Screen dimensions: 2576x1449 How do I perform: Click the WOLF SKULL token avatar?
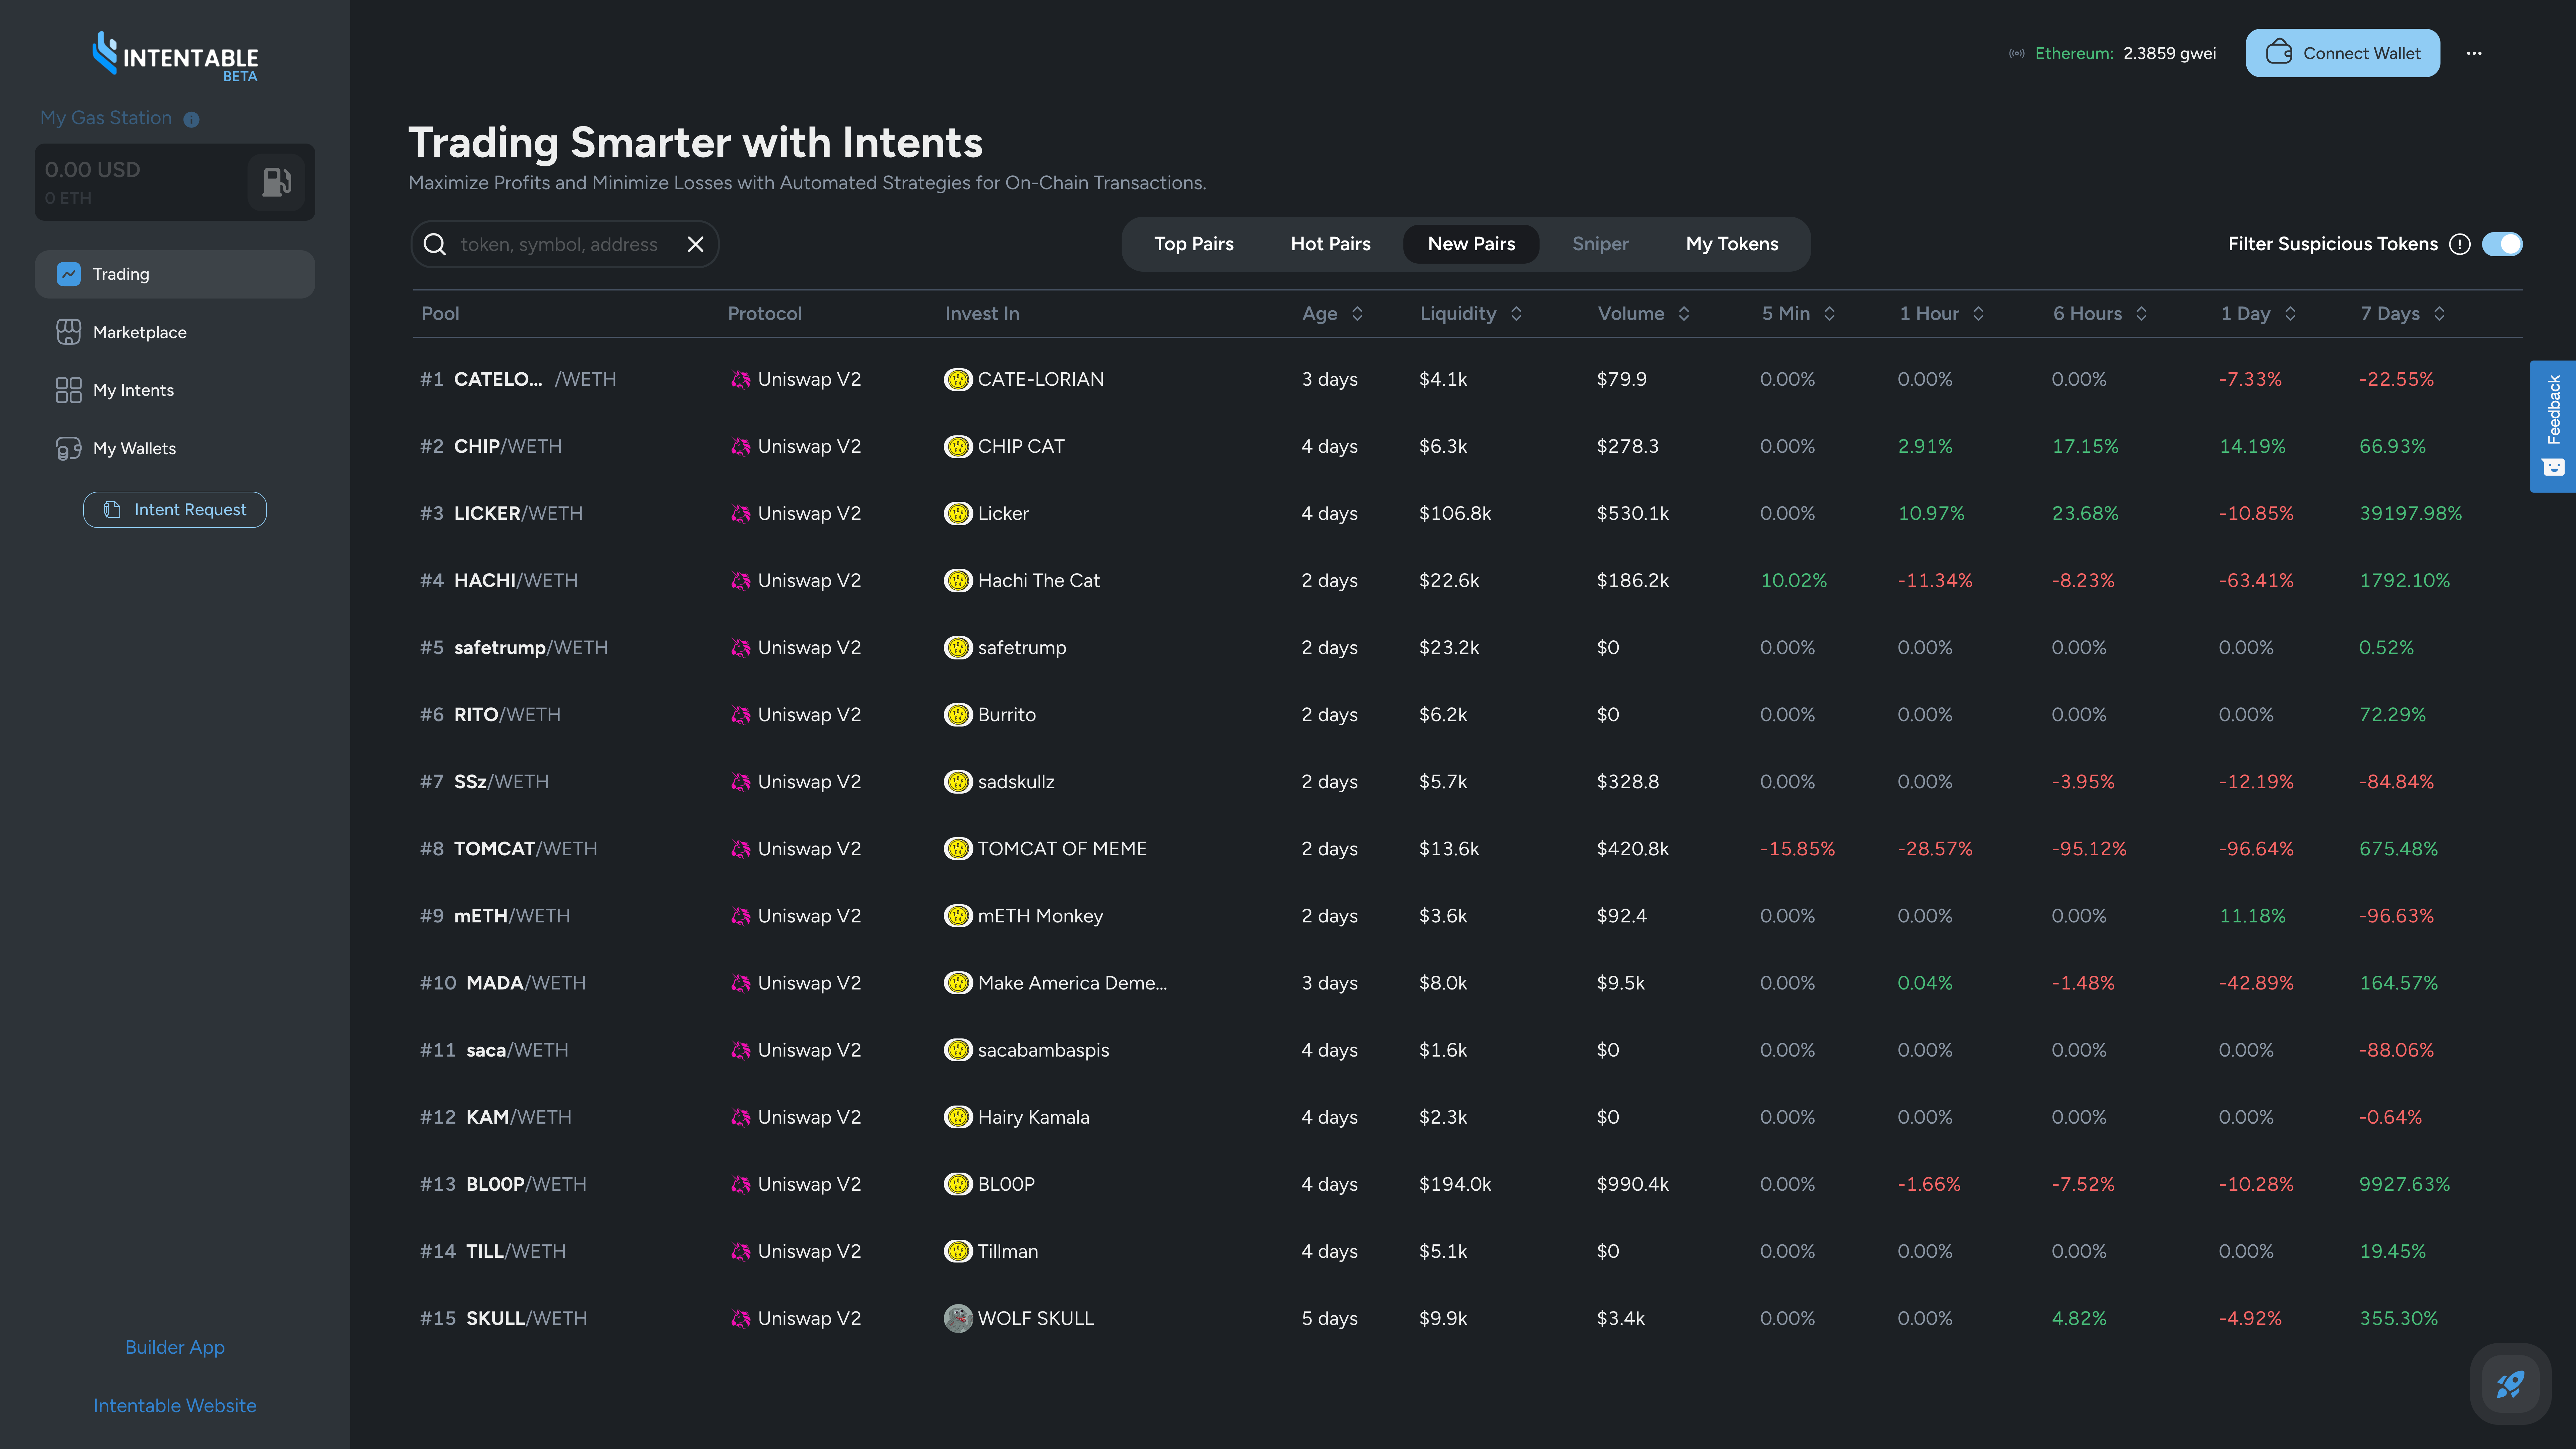pos(958,1318)
